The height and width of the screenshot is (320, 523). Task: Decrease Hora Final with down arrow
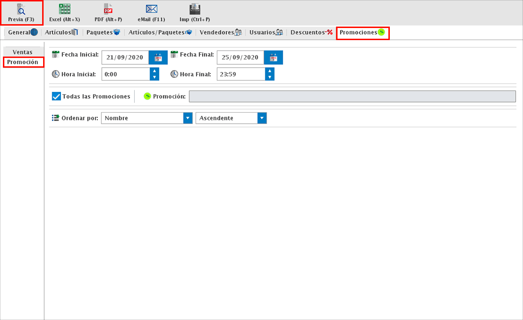click(x=270, y=77)
